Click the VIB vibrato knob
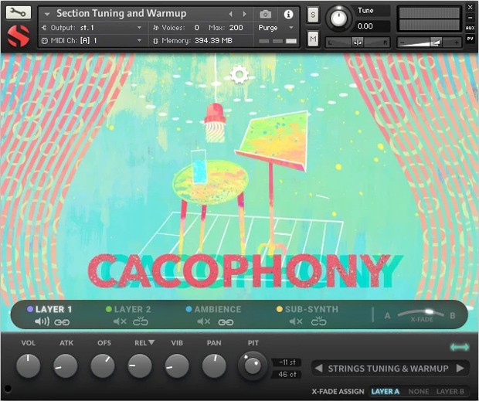Image resolution: width=479 pixels, height=401 pixels. coord(177,366)
